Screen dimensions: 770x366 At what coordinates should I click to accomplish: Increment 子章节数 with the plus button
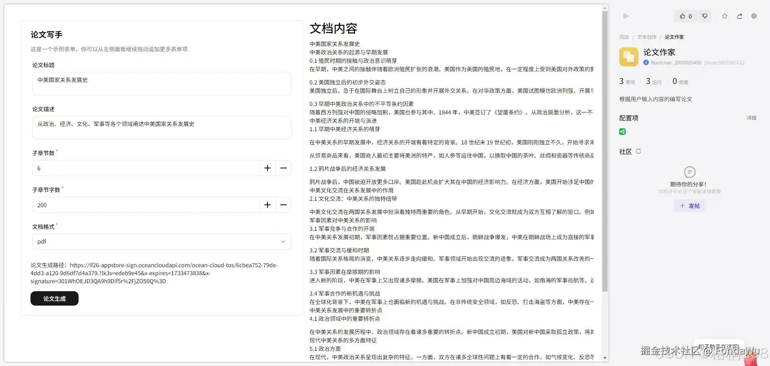(267, 168)
